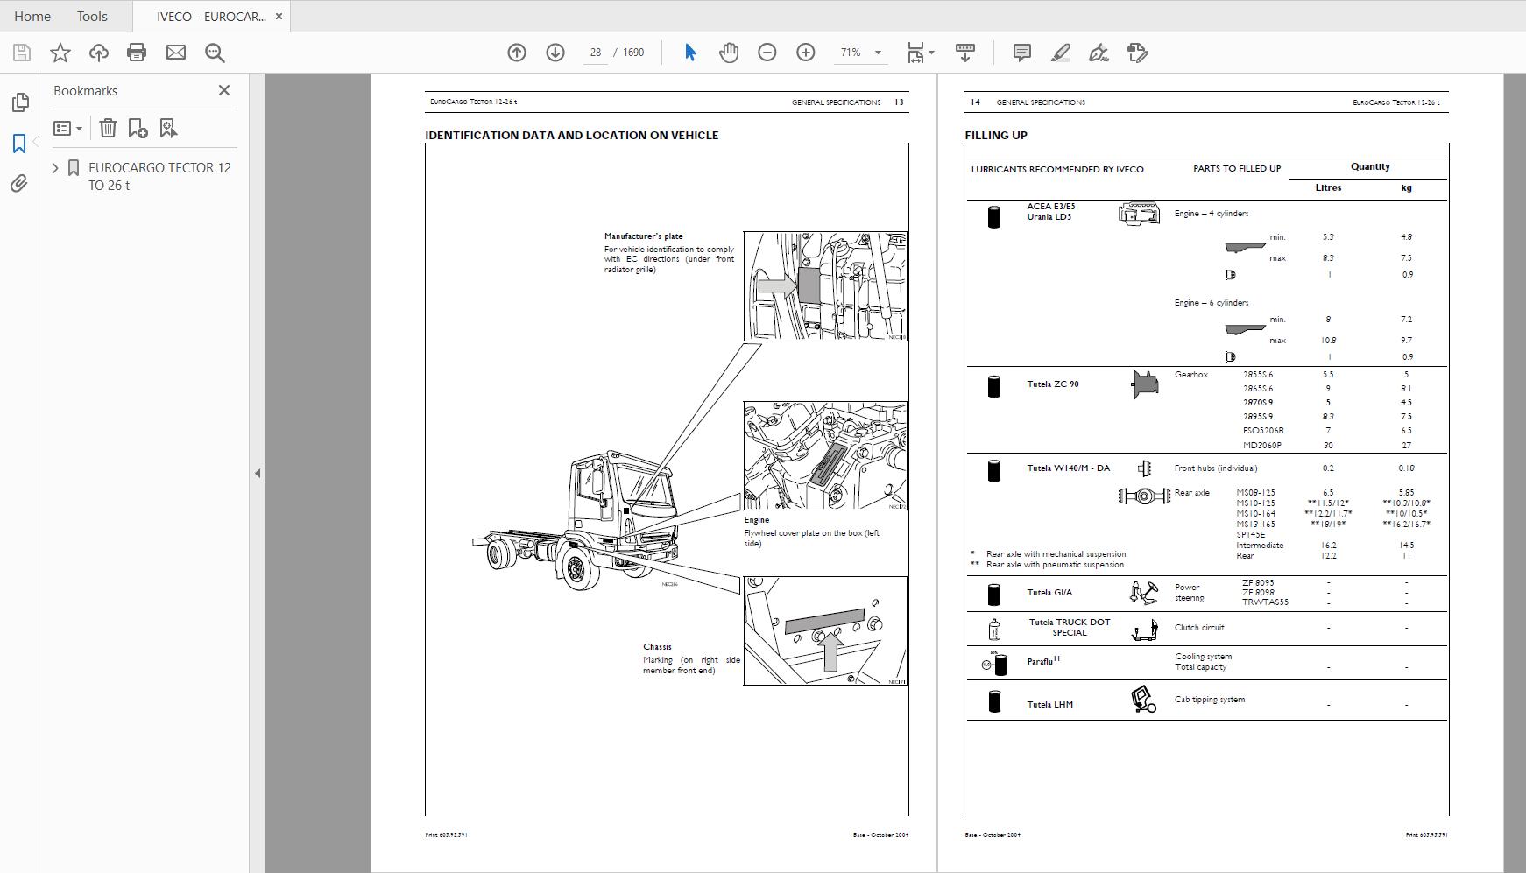The image size is (1526, 873).
Task: Star the document as favorite
Action: click(60, 53)
